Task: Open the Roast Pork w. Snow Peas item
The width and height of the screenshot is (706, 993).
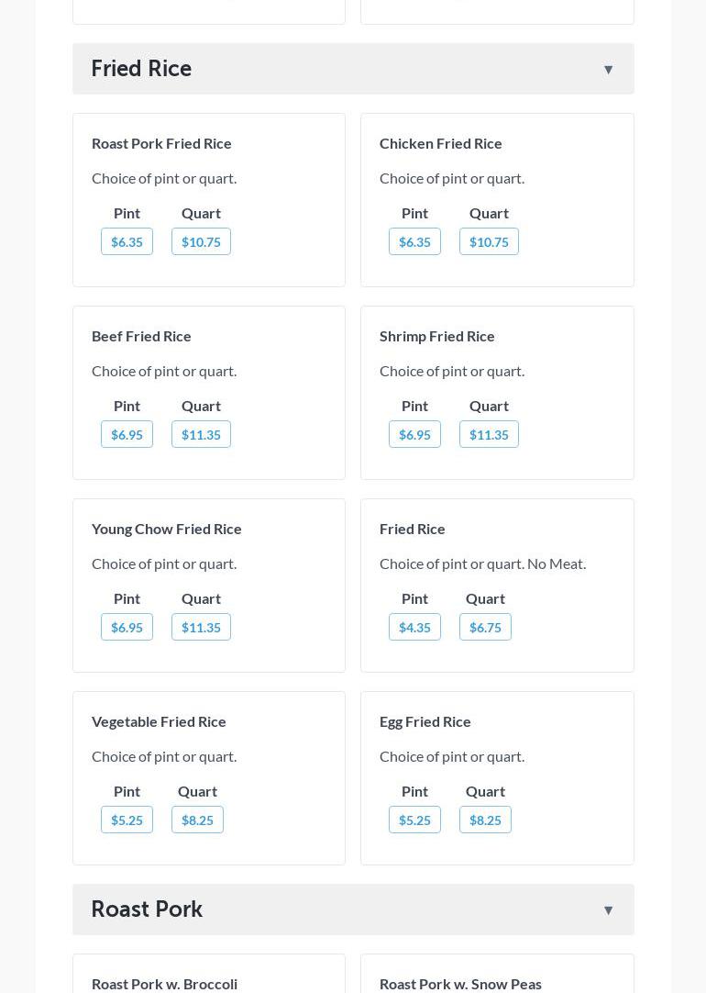Action: click(x=460, y=984)
